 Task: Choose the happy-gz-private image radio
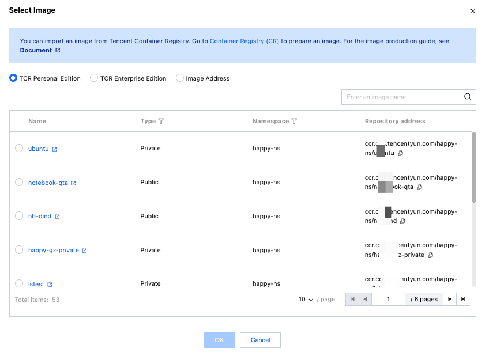[19, 250]
